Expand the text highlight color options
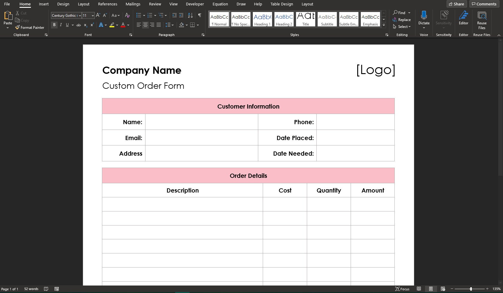This screenshot has height=293, width=503. (x=117, y=25)
